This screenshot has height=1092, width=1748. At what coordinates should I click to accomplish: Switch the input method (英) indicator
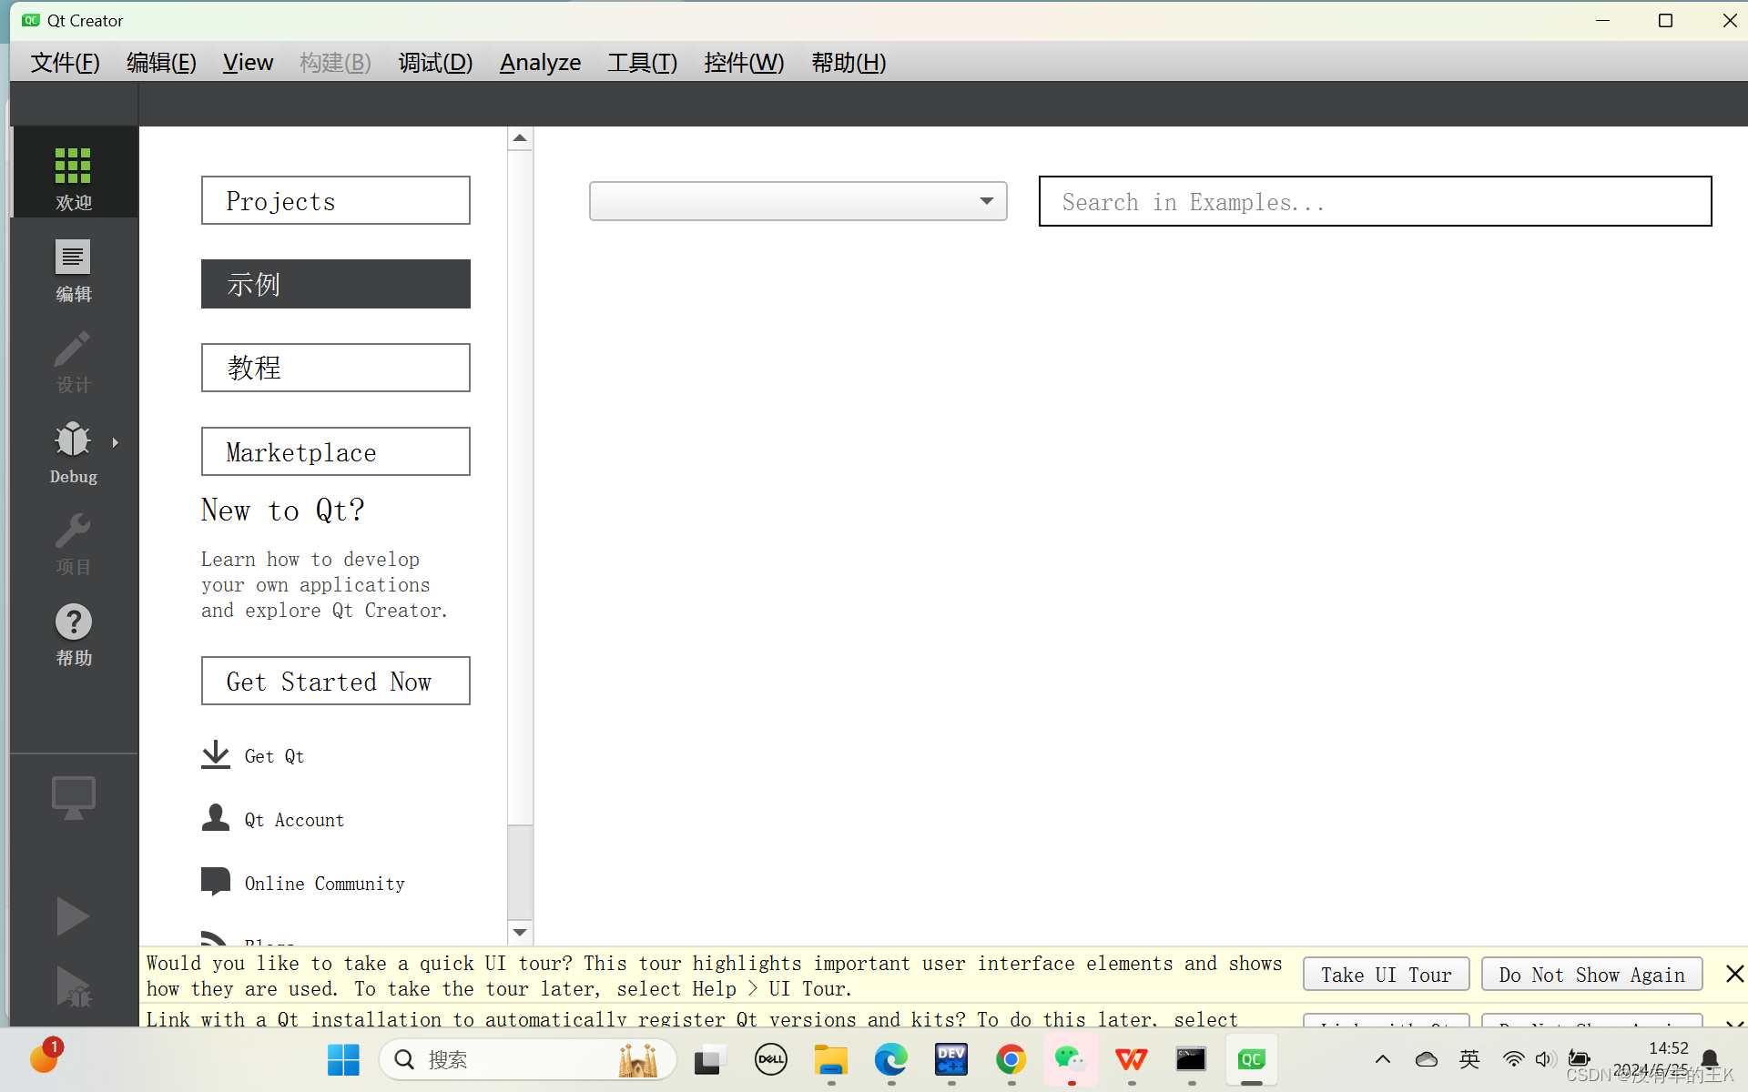(1469, 1059)
